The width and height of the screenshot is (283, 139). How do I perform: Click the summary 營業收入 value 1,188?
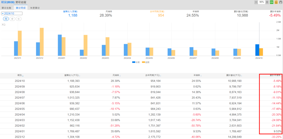pyautogui.click(x=73, y=15)
